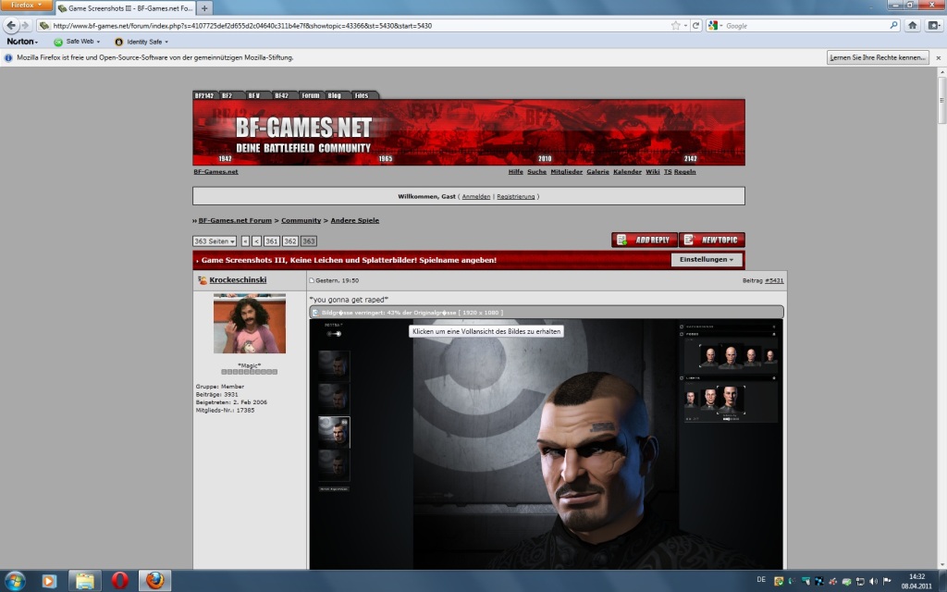
Task: Open the URL history dropdown arrow
Action: pos(685,26)
